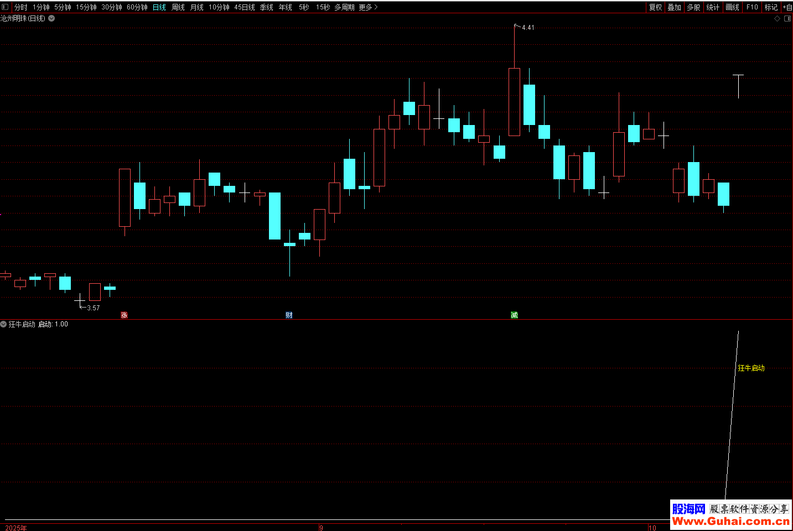Image resolution: width=793 pixels, height=531 pixels.
Task: Click the 复权 button
Action: 655,7
